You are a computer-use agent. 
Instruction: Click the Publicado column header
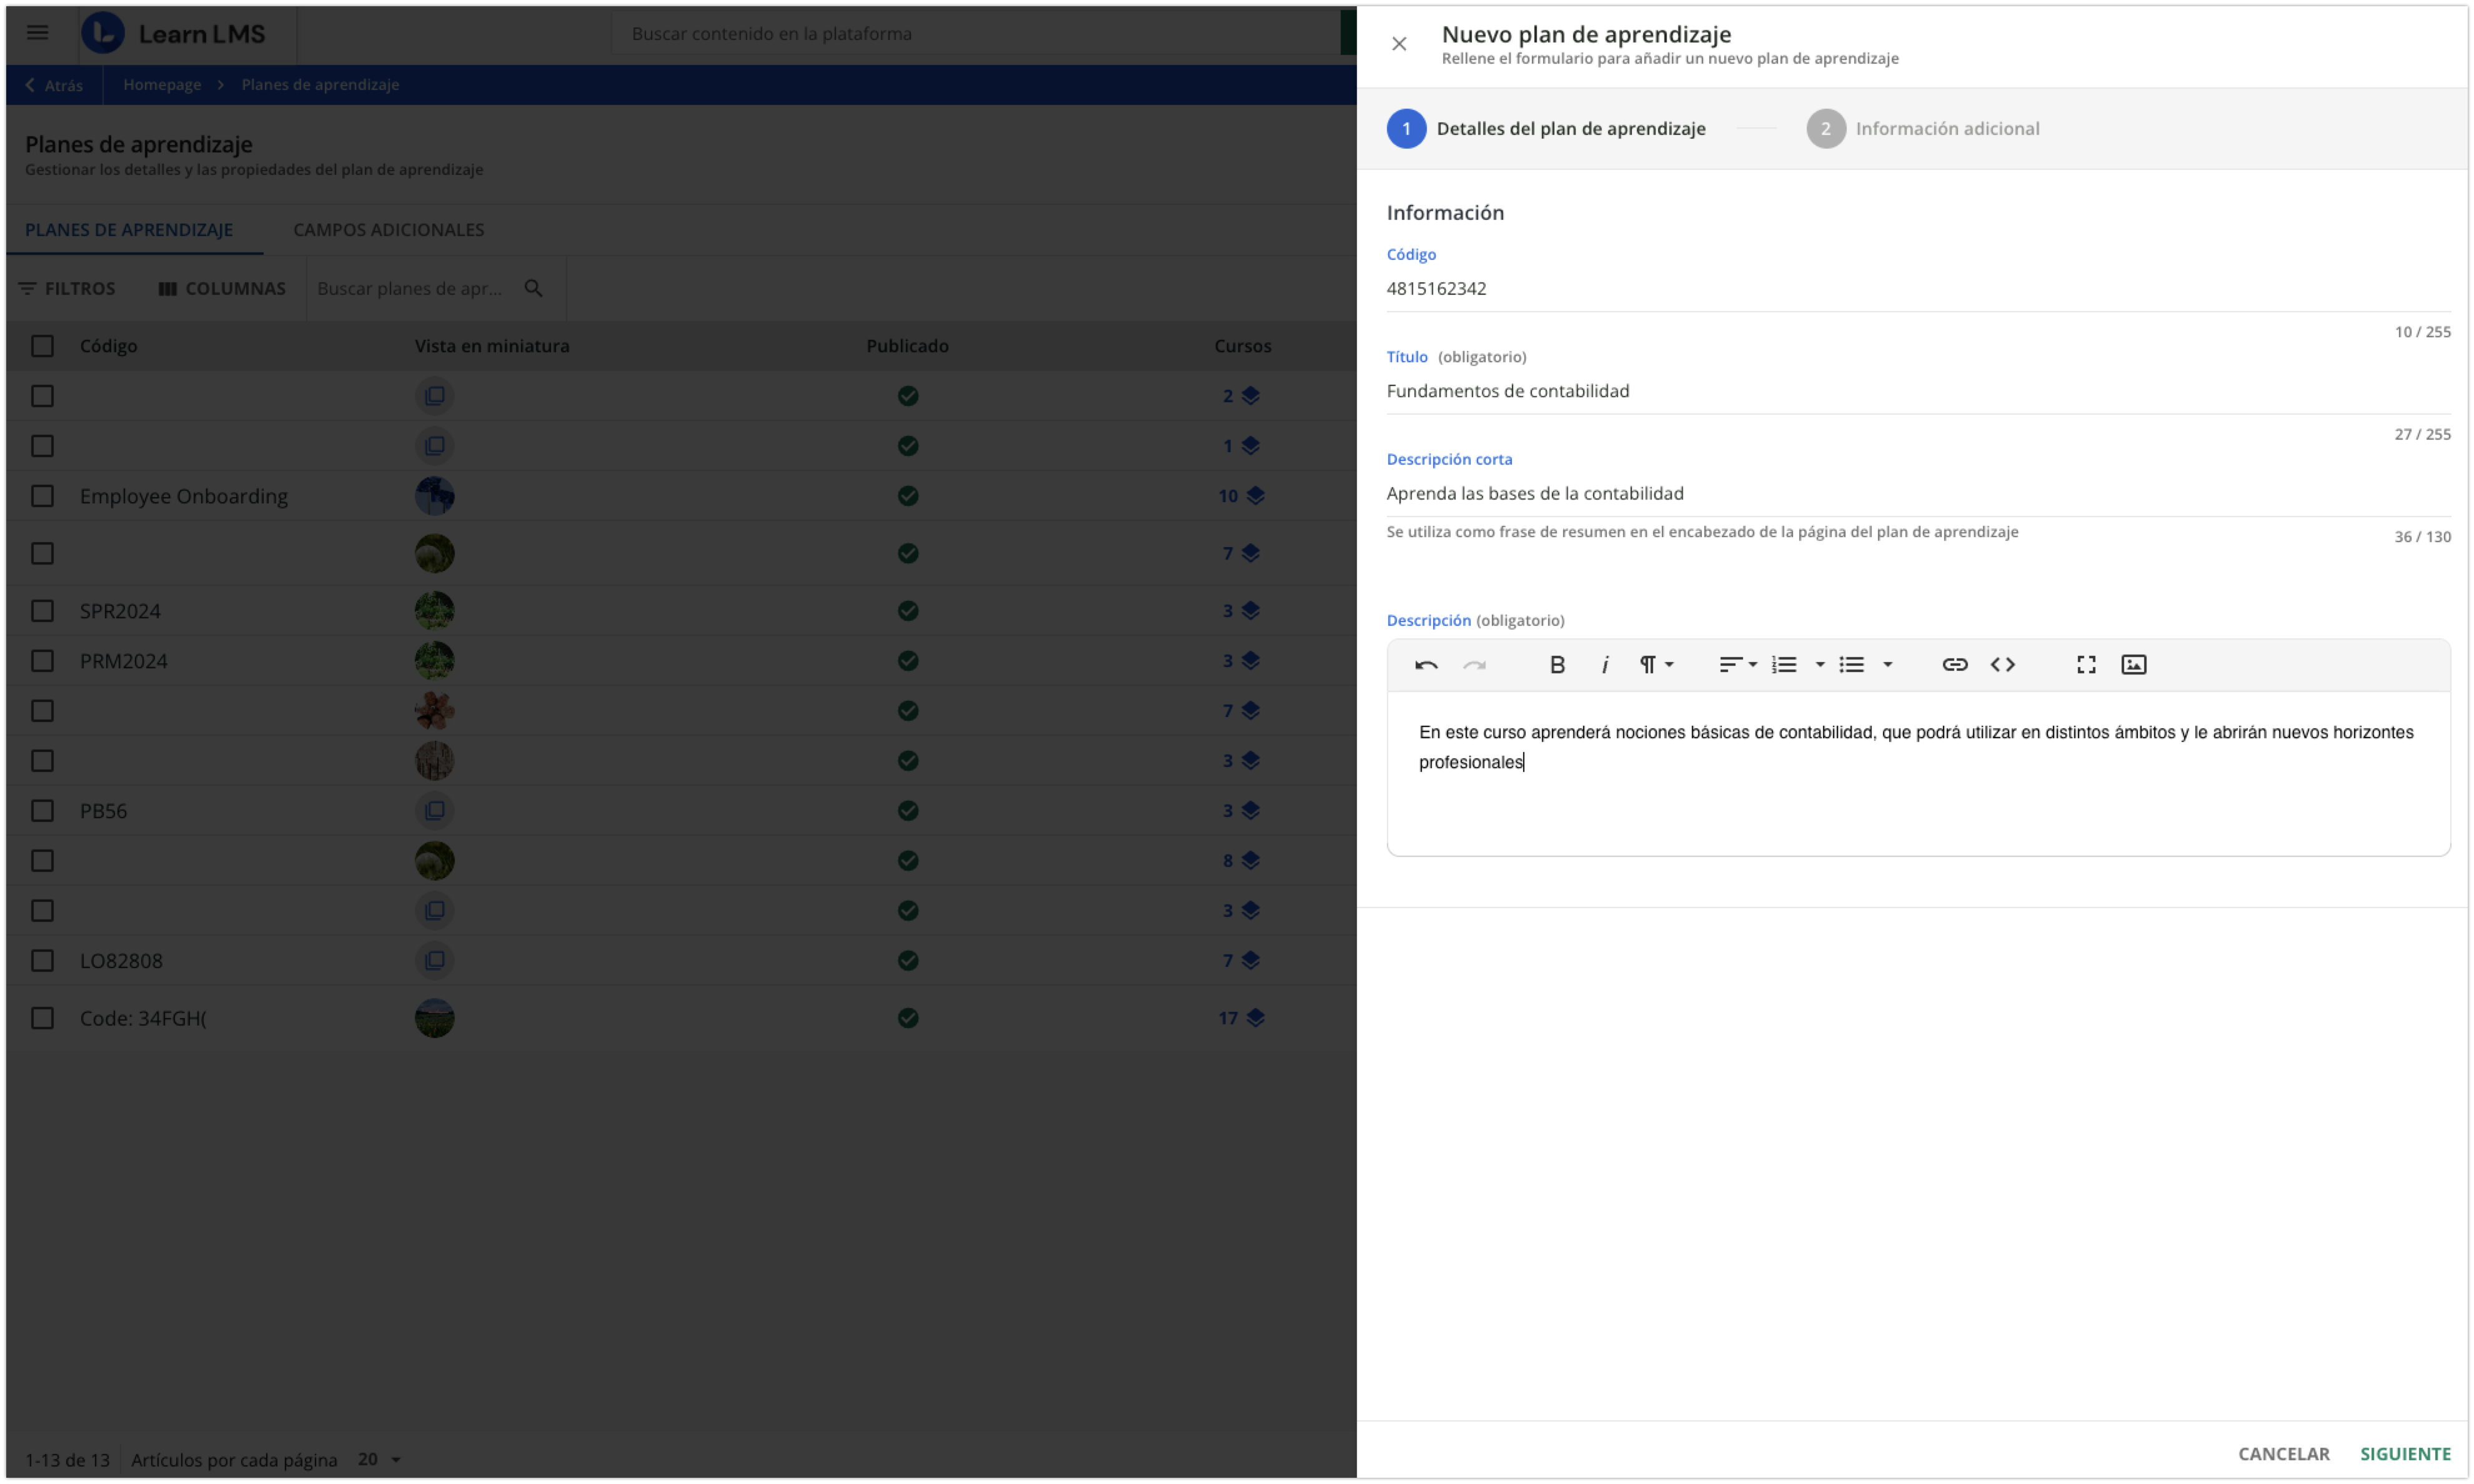pos(907,346)
